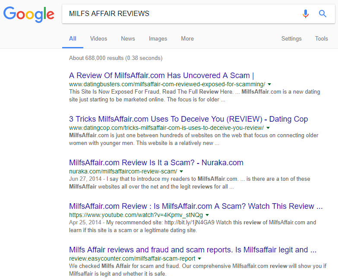Submit search with magnifying glass icon
This screenshot has width=338, height=280.
pyautogui.click(x=322, y=13)
